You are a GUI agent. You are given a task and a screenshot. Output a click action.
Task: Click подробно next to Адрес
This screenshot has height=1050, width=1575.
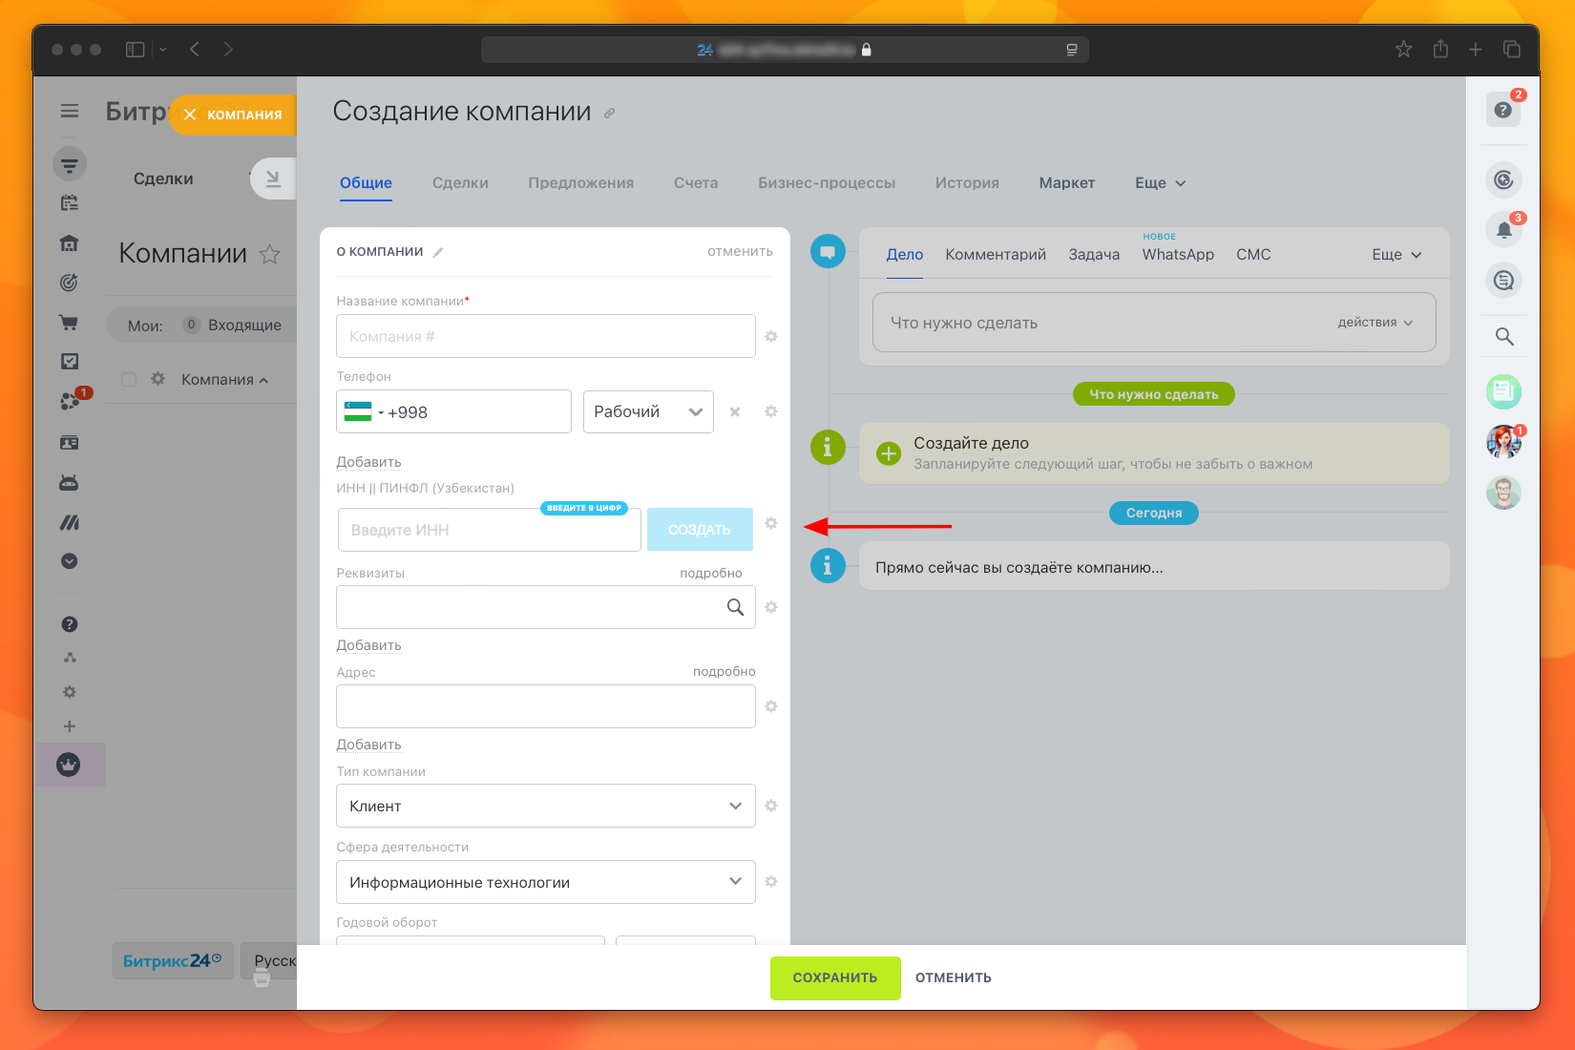point(724,672)
